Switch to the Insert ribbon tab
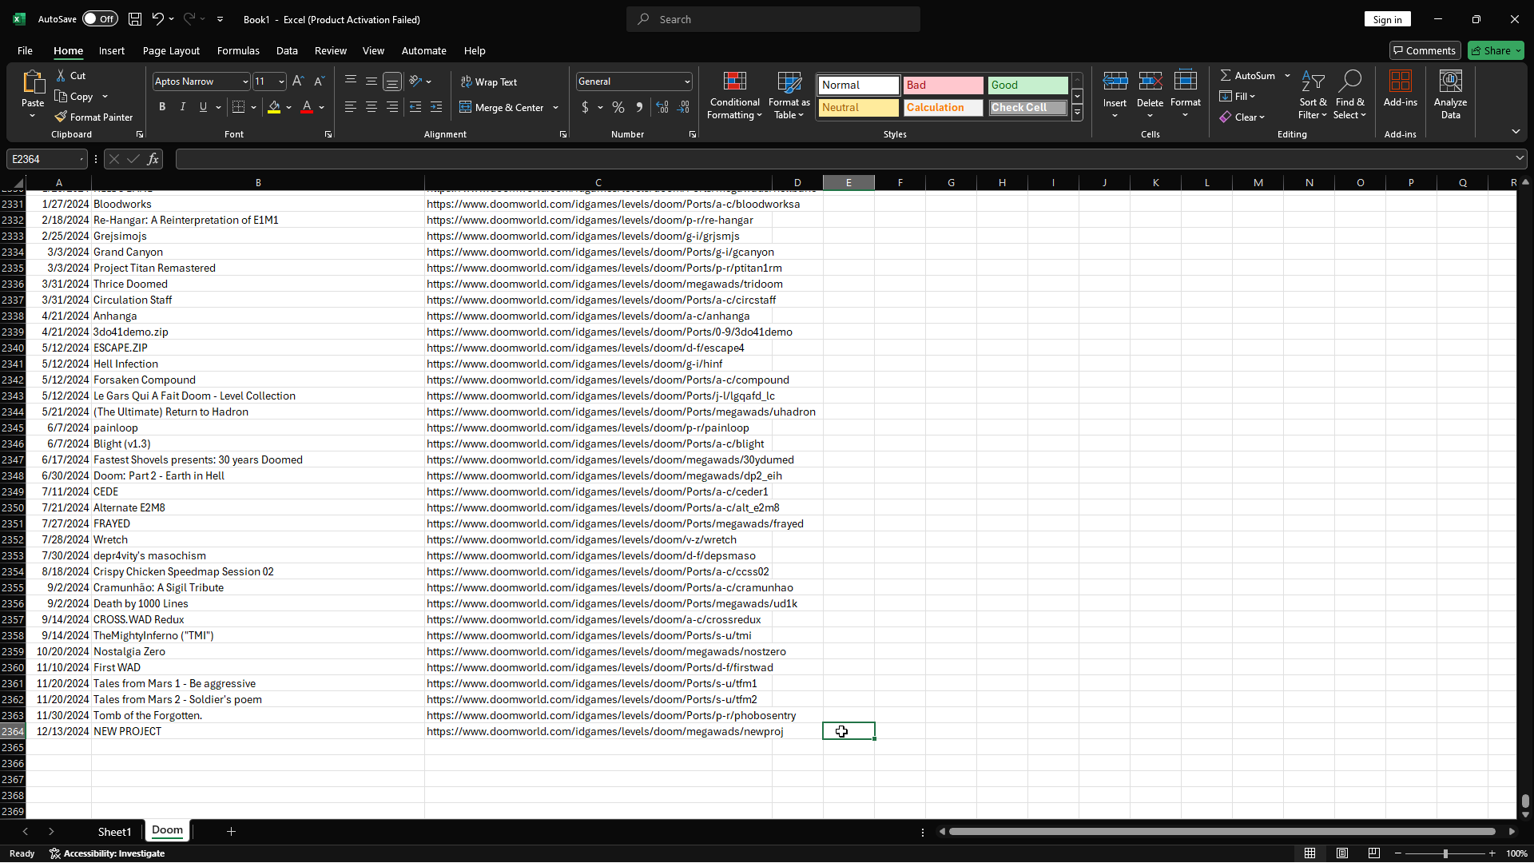This screenshot has height=863, width=1534. pyautogui.click(x=112, y=50)
